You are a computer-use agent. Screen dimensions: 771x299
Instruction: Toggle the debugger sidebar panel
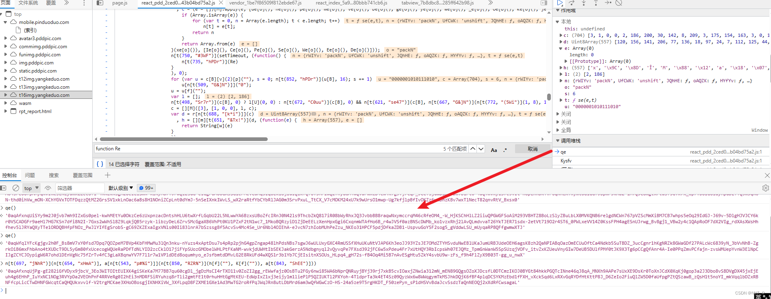pyautogui.click(x=544, y=3)
